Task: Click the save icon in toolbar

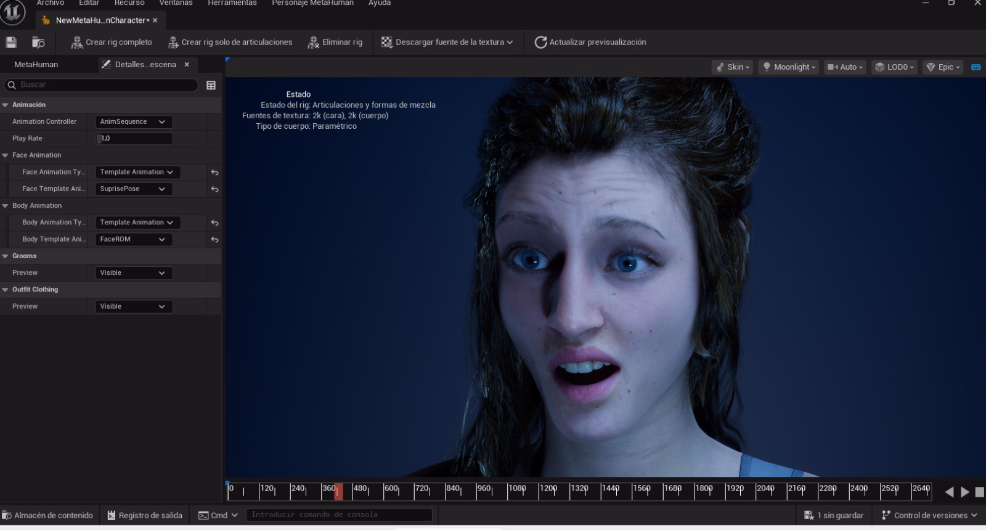Action: coord(11,42)
